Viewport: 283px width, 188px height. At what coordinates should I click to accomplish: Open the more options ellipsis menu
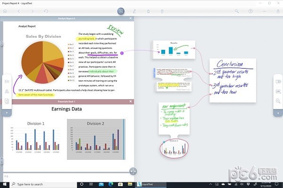click(x=264, y=11)
